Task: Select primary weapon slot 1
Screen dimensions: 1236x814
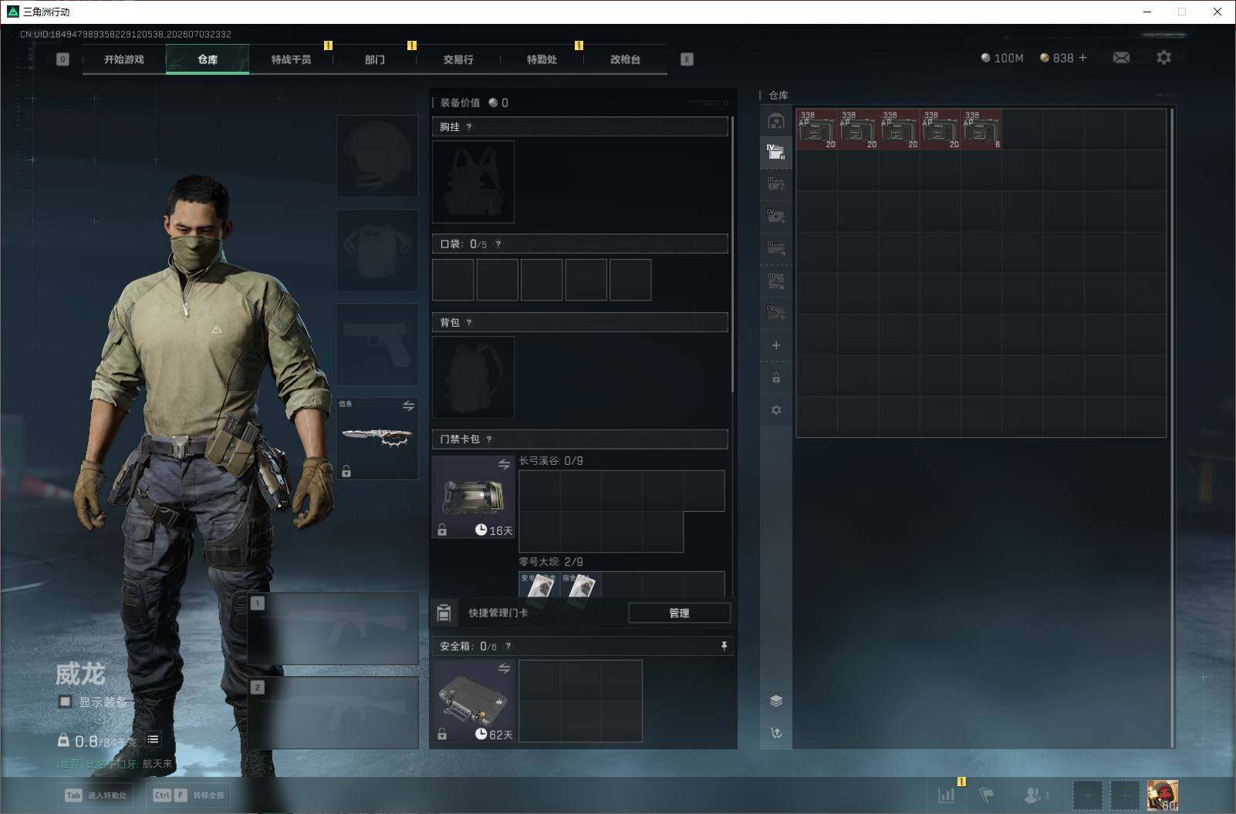Action: (333, 628)
